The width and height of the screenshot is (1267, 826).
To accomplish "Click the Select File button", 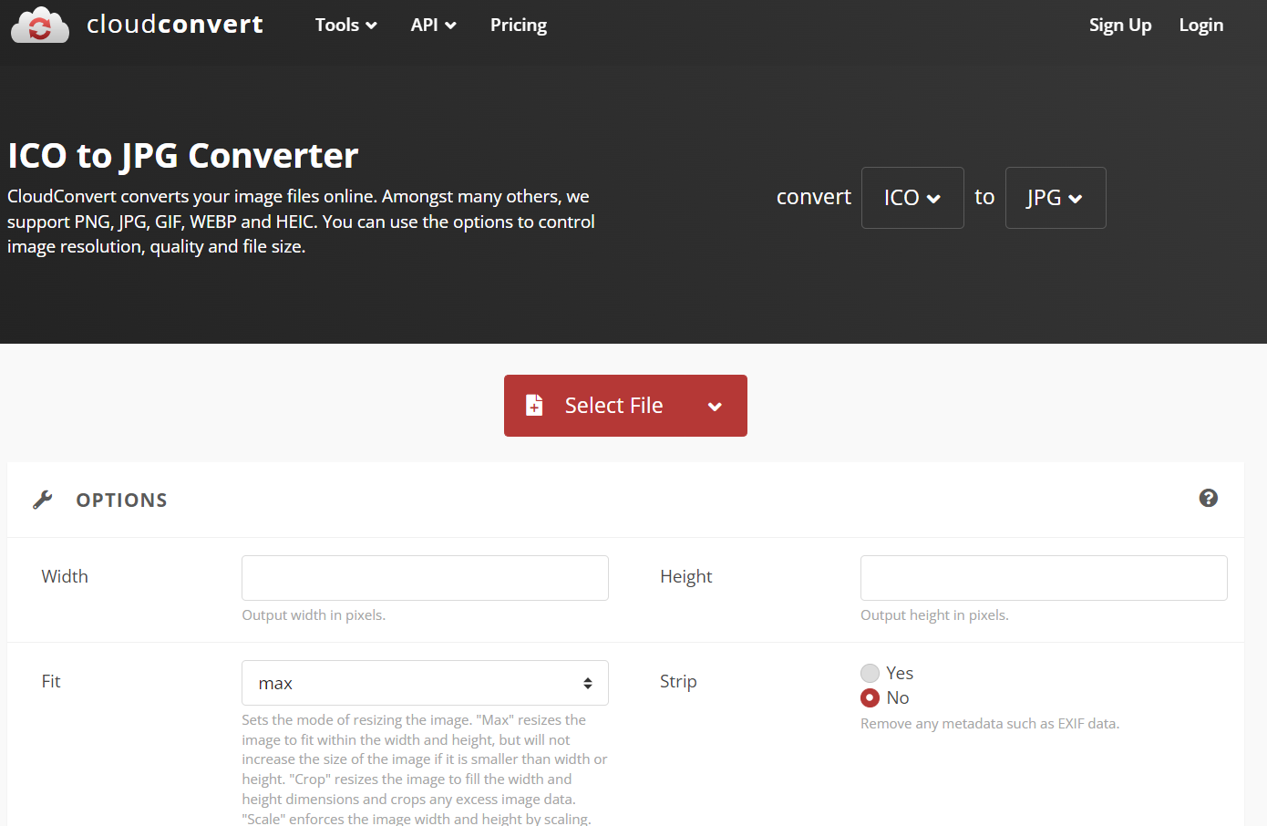I will point(625,406).
